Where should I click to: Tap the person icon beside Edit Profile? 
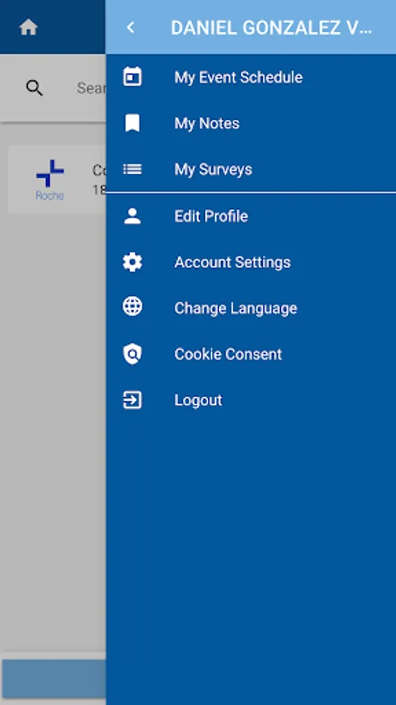pos(132,216)
